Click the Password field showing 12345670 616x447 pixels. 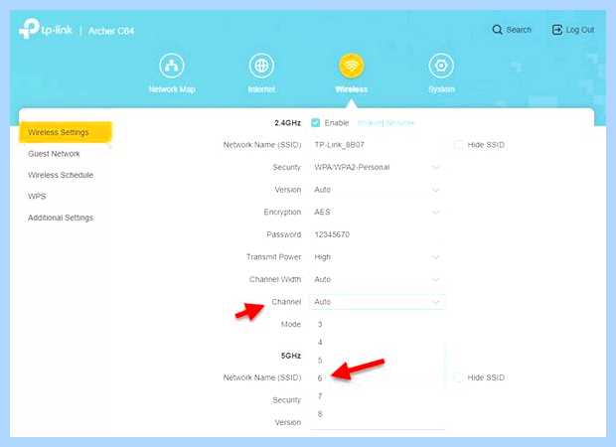(378, 234)
